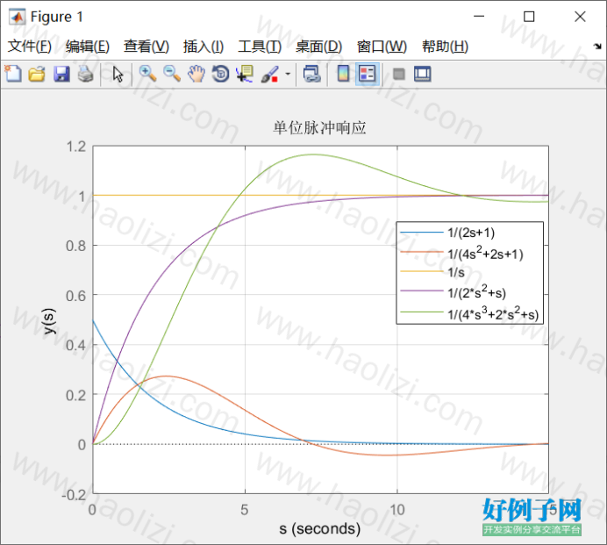Image resolution: width=607 pixels, height=545 pixels.
Task: Open the brush color dropdown arrow
Action: tap(288, 74)
